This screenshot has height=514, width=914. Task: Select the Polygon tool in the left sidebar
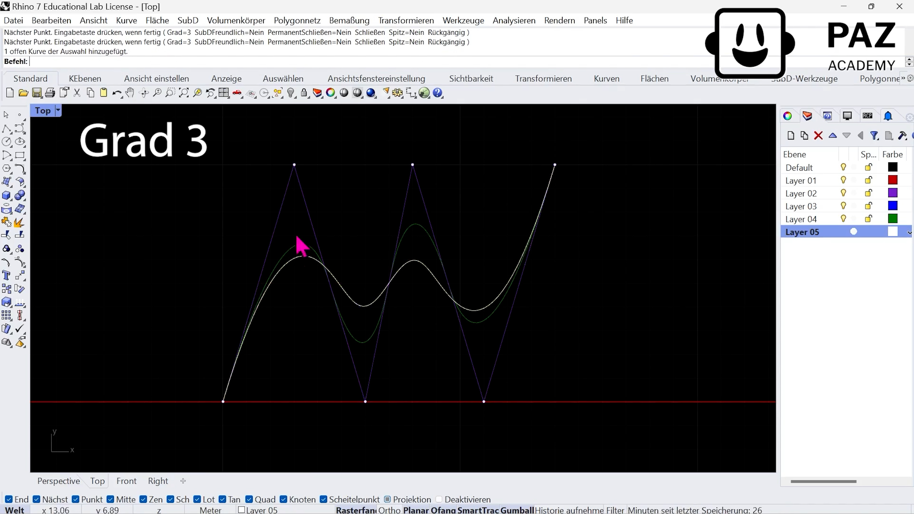pos(6,168)
